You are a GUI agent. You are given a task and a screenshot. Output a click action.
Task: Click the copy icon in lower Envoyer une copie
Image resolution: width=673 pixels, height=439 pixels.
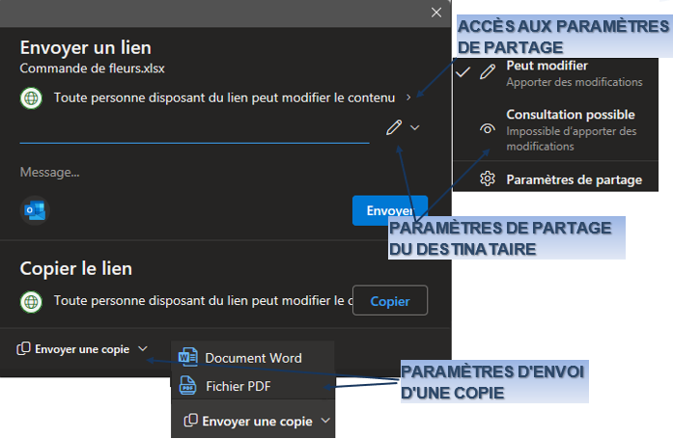tap(191, 421)
